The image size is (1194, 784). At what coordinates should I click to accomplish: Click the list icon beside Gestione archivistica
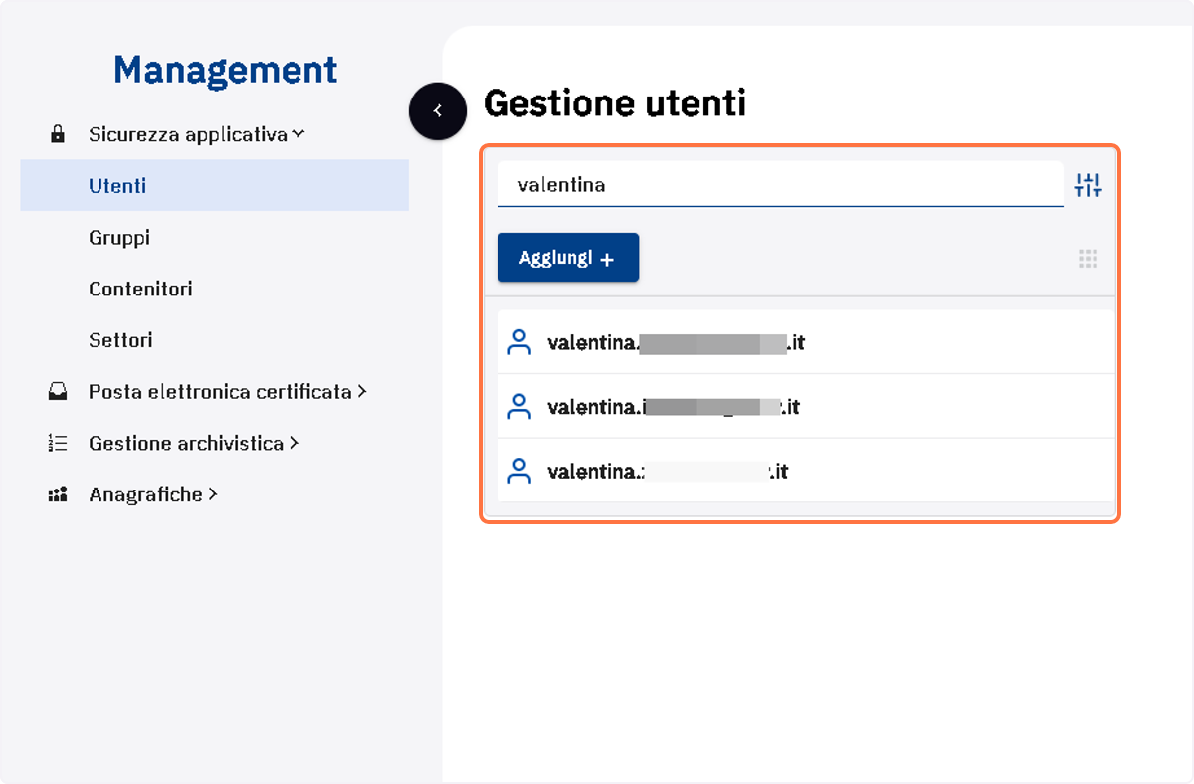[58, 444]
